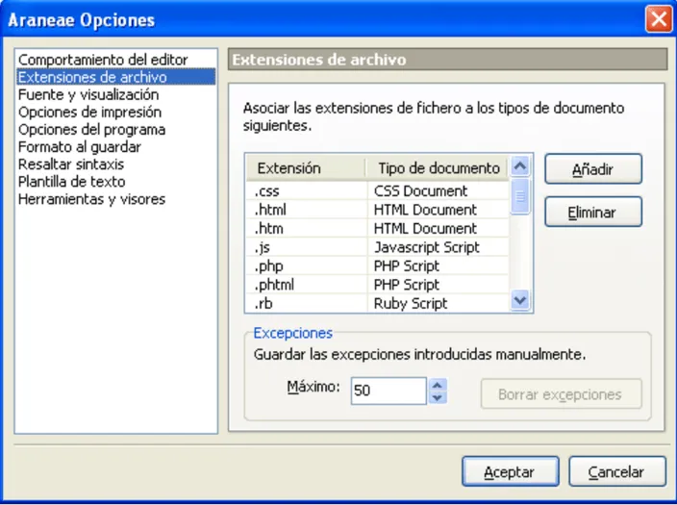This screenshot has width=677, height=505.
Task: Close the Araneae Opciones window
Action: pos(658,19)
